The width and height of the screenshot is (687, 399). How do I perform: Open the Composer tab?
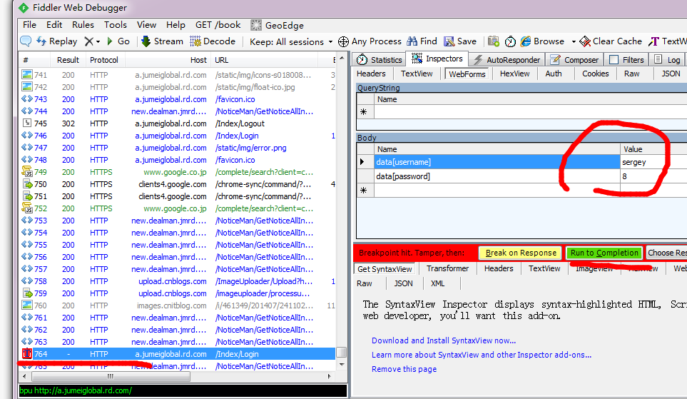pyautogui.click(x=574, y=60)
